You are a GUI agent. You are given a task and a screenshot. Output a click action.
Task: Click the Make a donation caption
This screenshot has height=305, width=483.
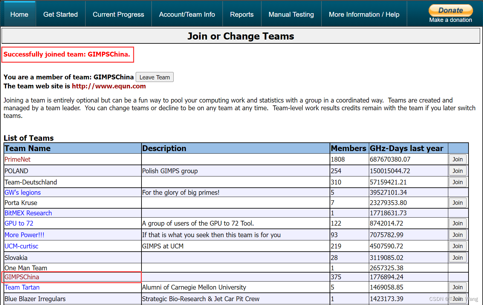(x=451, y=20)
